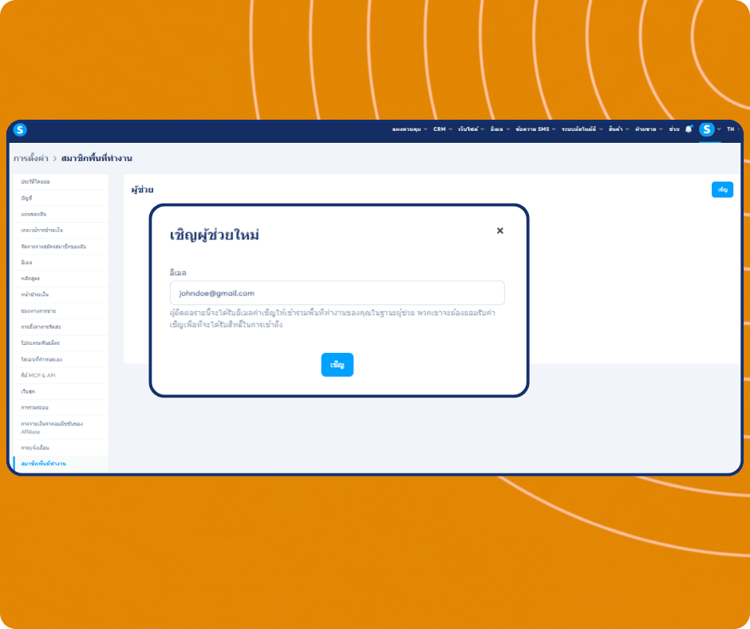Expand the อีเมล dropdown in top navigation
Viewport: 750px width, 629px height.
pyautogui.click(x=499, y=129)
